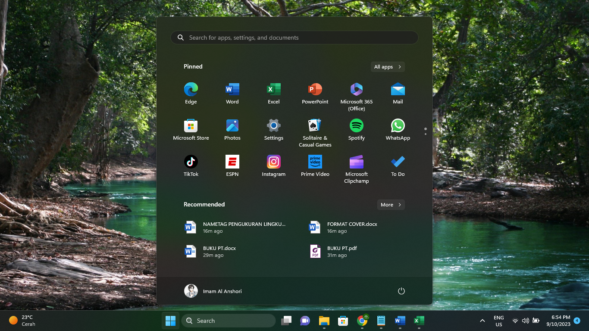Screen dimensions: 589x331
Task: Open the To Do app
Action: (x=398, y=166)
